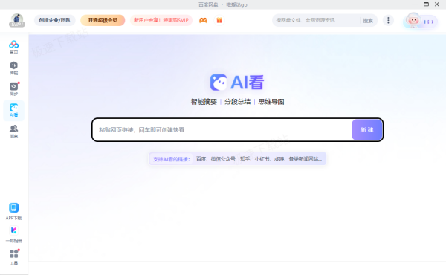Screen dimensions: 446x275
Task: Open the Hi assistant mascot panel
Action: tap(421, 21)
